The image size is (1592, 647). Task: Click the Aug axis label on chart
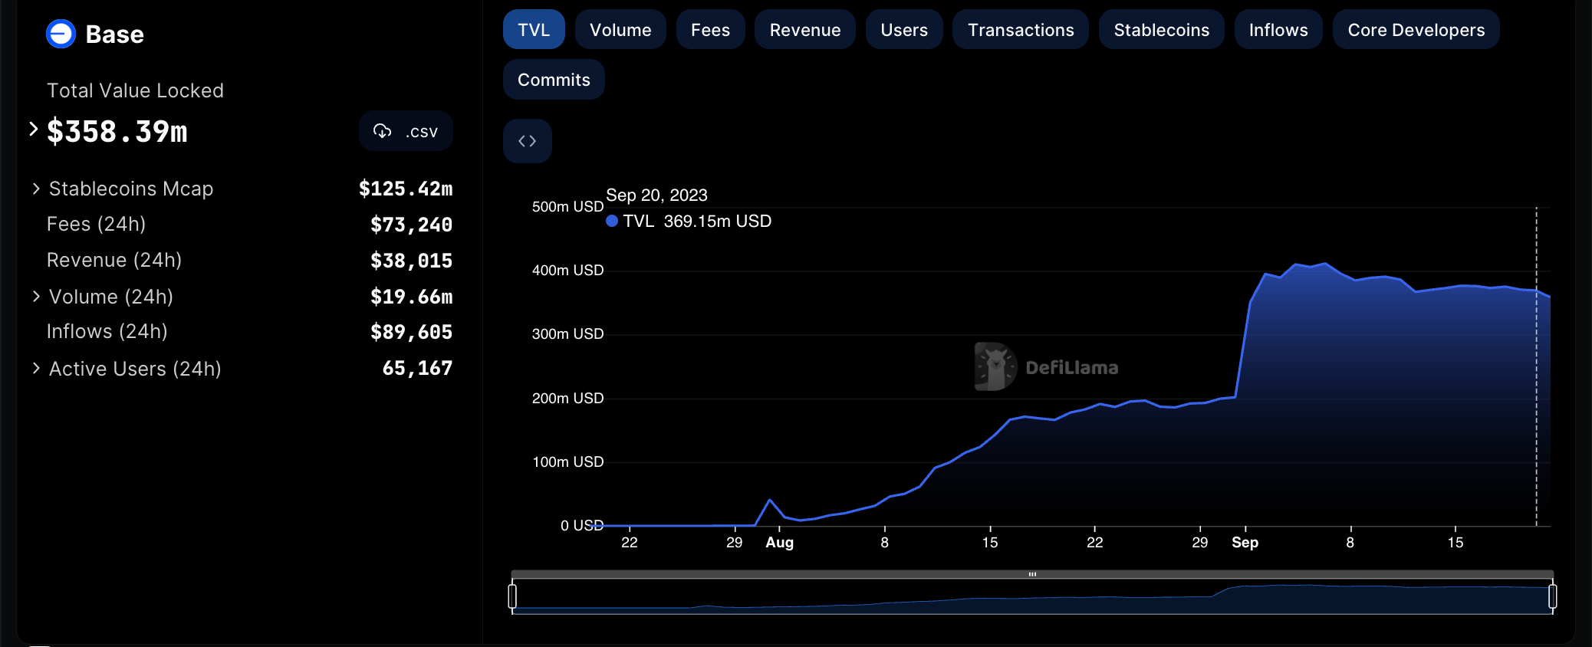point(779,542)
